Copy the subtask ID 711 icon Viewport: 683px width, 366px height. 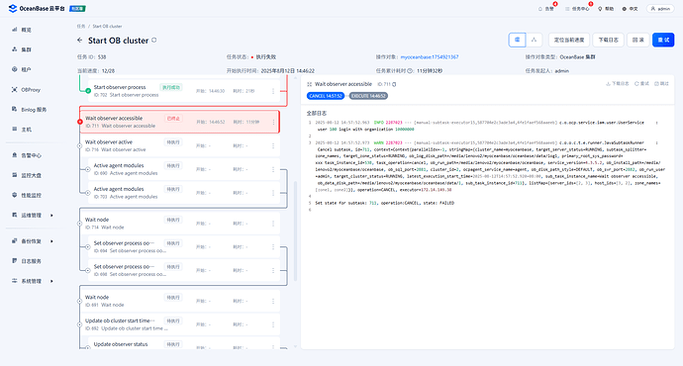tap(394, 84)
